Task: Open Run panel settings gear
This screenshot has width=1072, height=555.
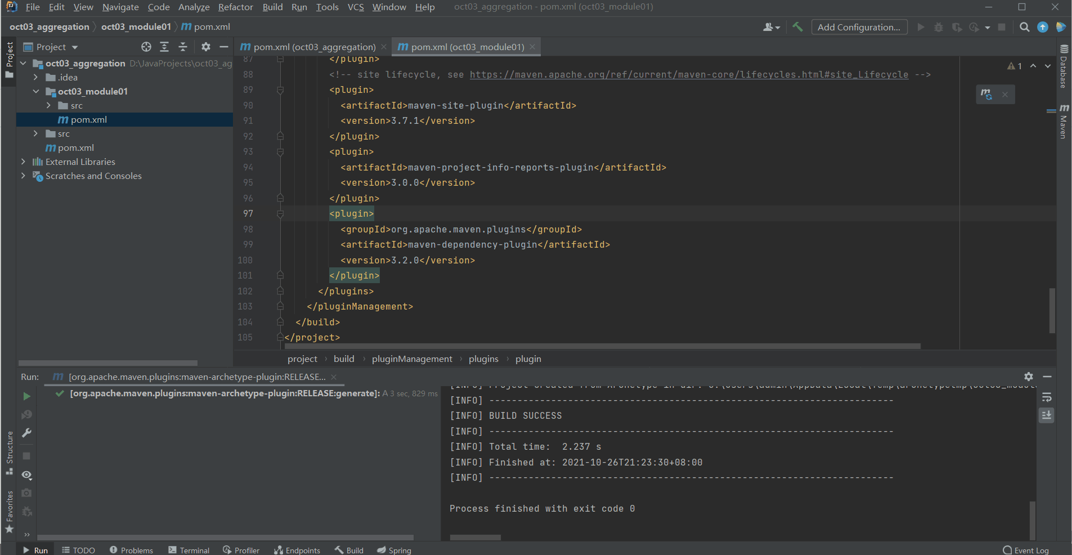Action: pos(1029,377)
